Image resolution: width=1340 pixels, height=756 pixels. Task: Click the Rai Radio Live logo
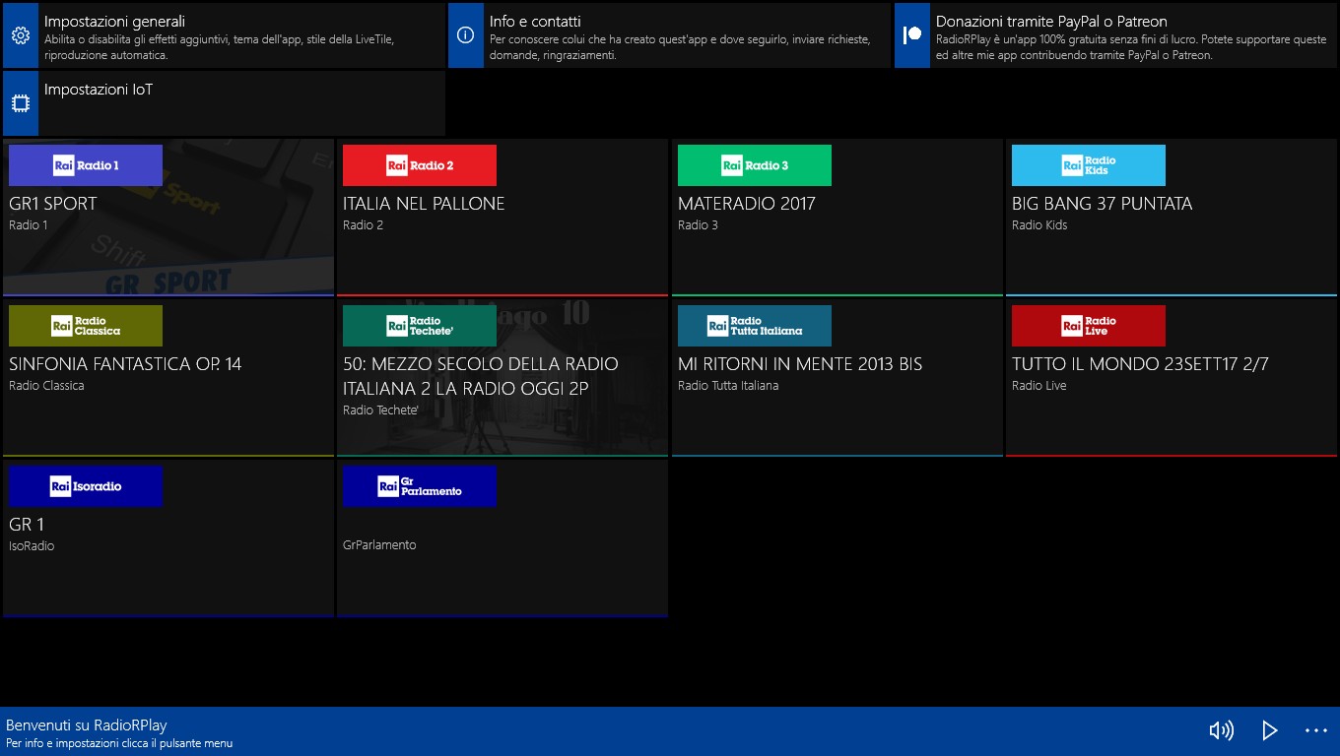click(1089, 326)
